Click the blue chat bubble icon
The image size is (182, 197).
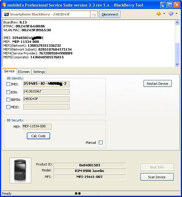(171, 14)
